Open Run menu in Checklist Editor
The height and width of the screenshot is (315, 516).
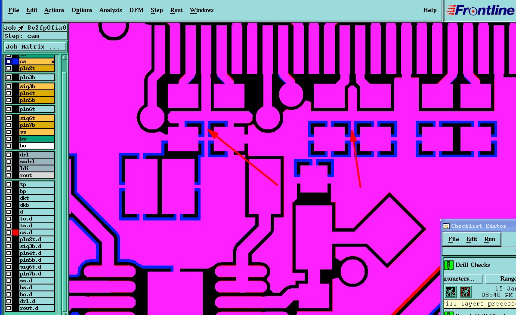490,239
